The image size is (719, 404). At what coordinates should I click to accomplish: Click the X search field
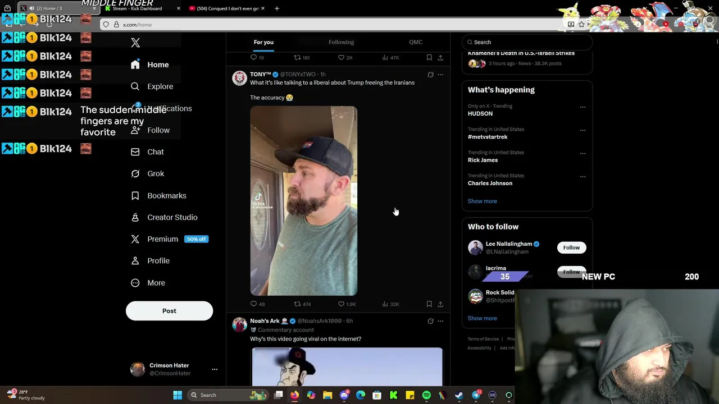pyautogui.click(x=527, y=42)
